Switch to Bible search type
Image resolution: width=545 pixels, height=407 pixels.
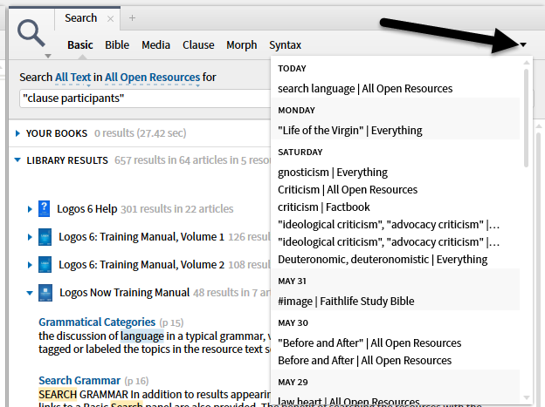coord(117,45)
